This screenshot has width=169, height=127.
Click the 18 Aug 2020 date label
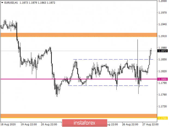8,125
